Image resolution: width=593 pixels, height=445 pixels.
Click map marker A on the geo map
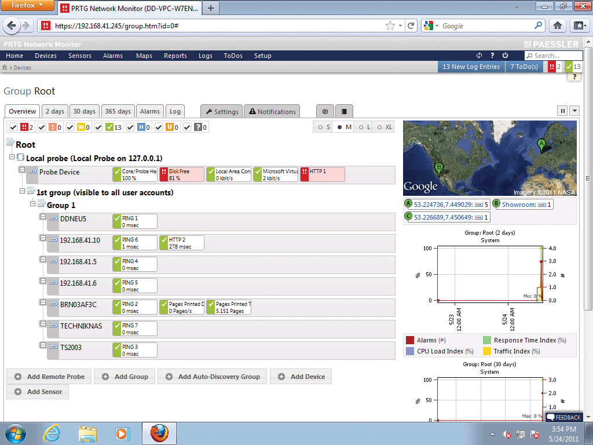(x=541, y=144)
